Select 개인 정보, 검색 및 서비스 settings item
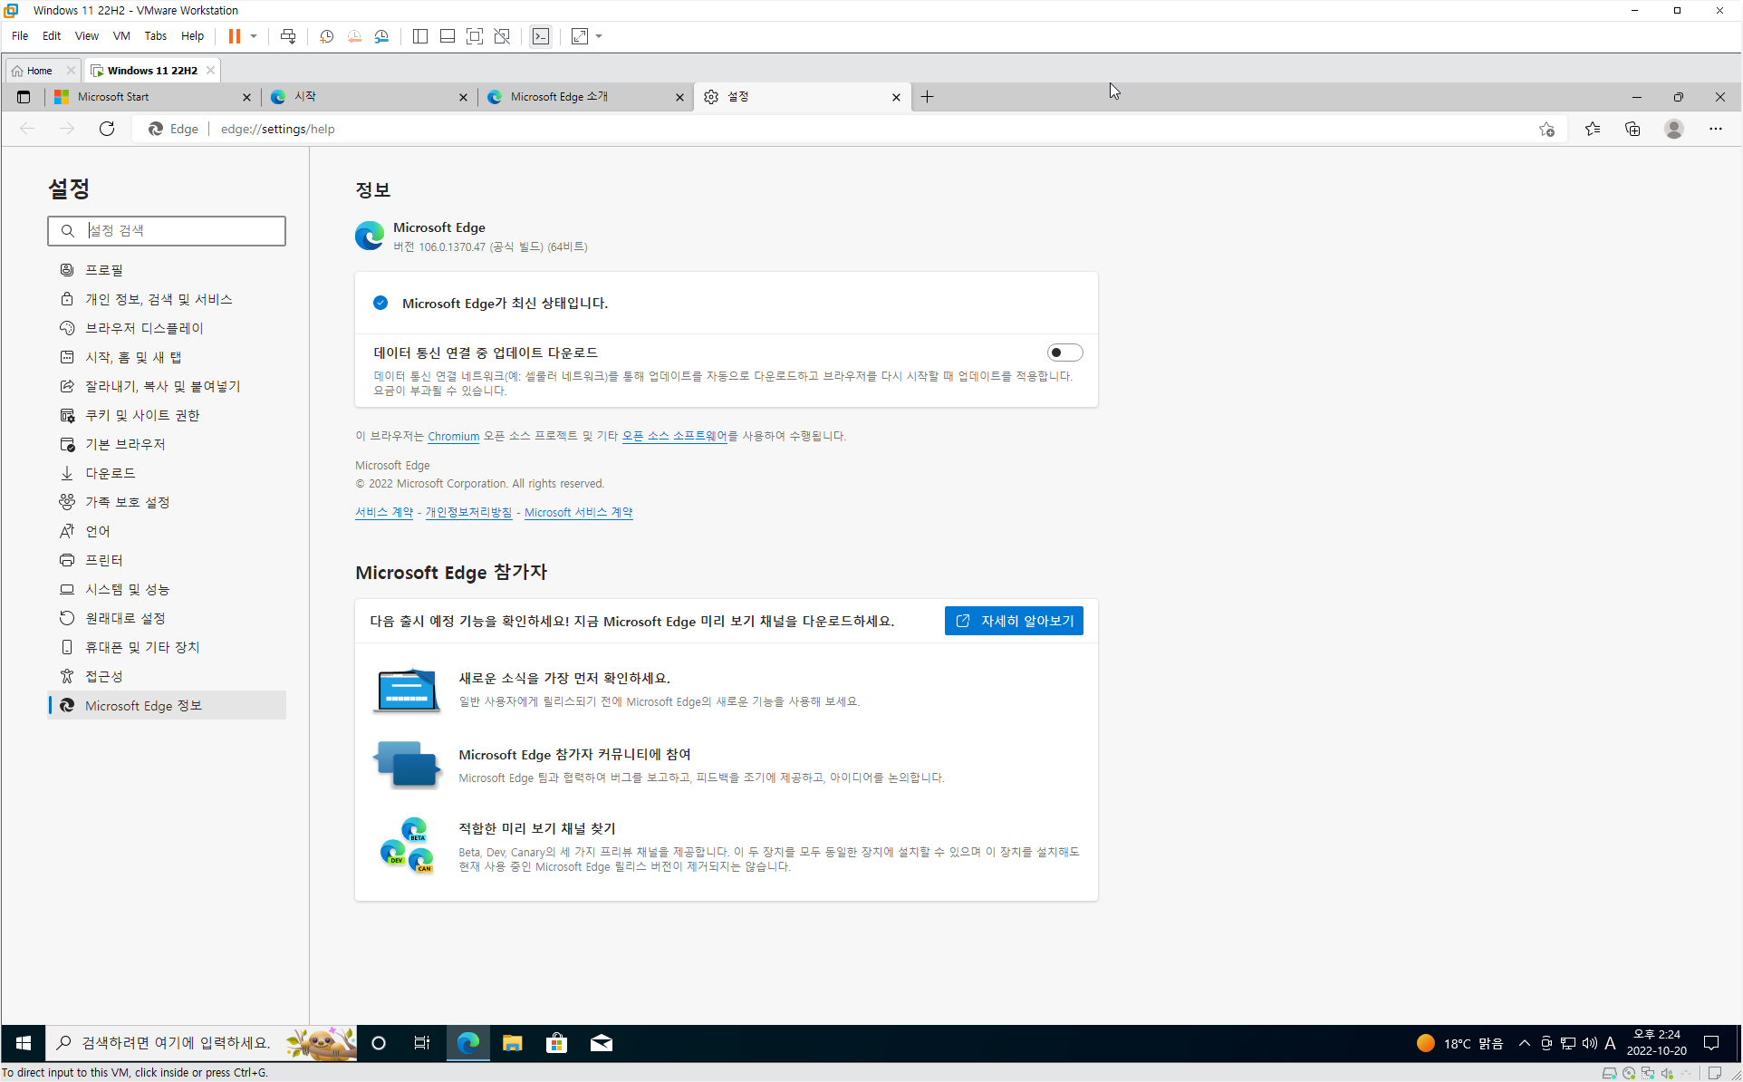The width and height of the screenshot is (1743, 1082). tap(159, 299)
